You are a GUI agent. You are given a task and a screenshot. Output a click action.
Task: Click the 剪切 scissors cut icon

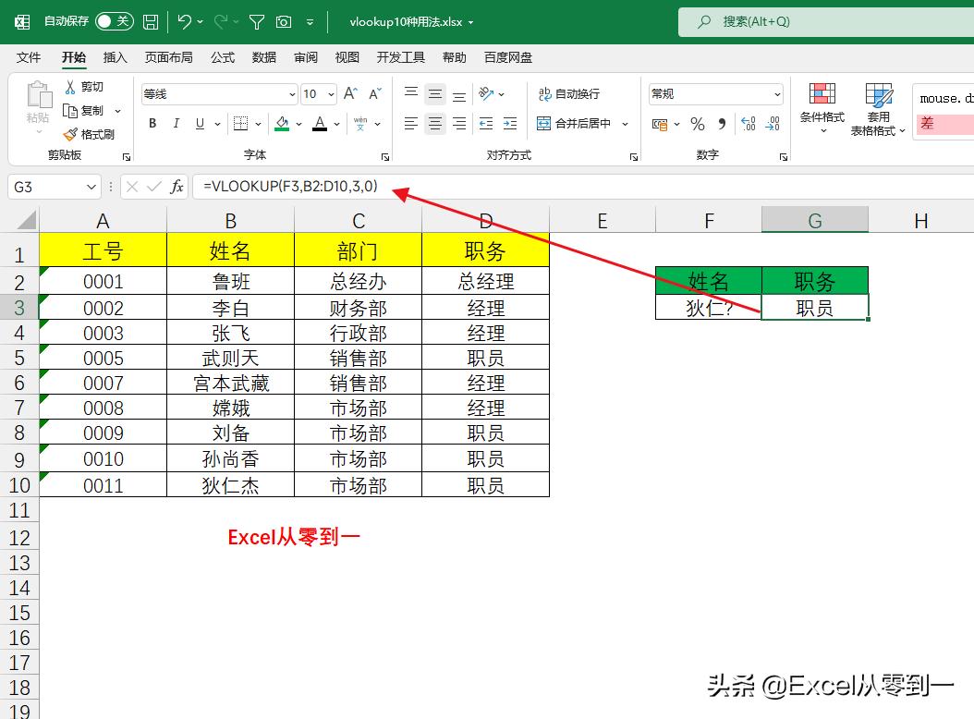[x=69, y=86]
